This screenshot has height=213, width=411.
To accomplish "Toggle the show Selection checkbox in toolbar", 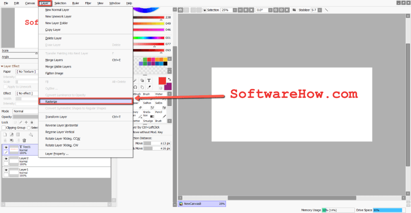I will pos(204,10).
